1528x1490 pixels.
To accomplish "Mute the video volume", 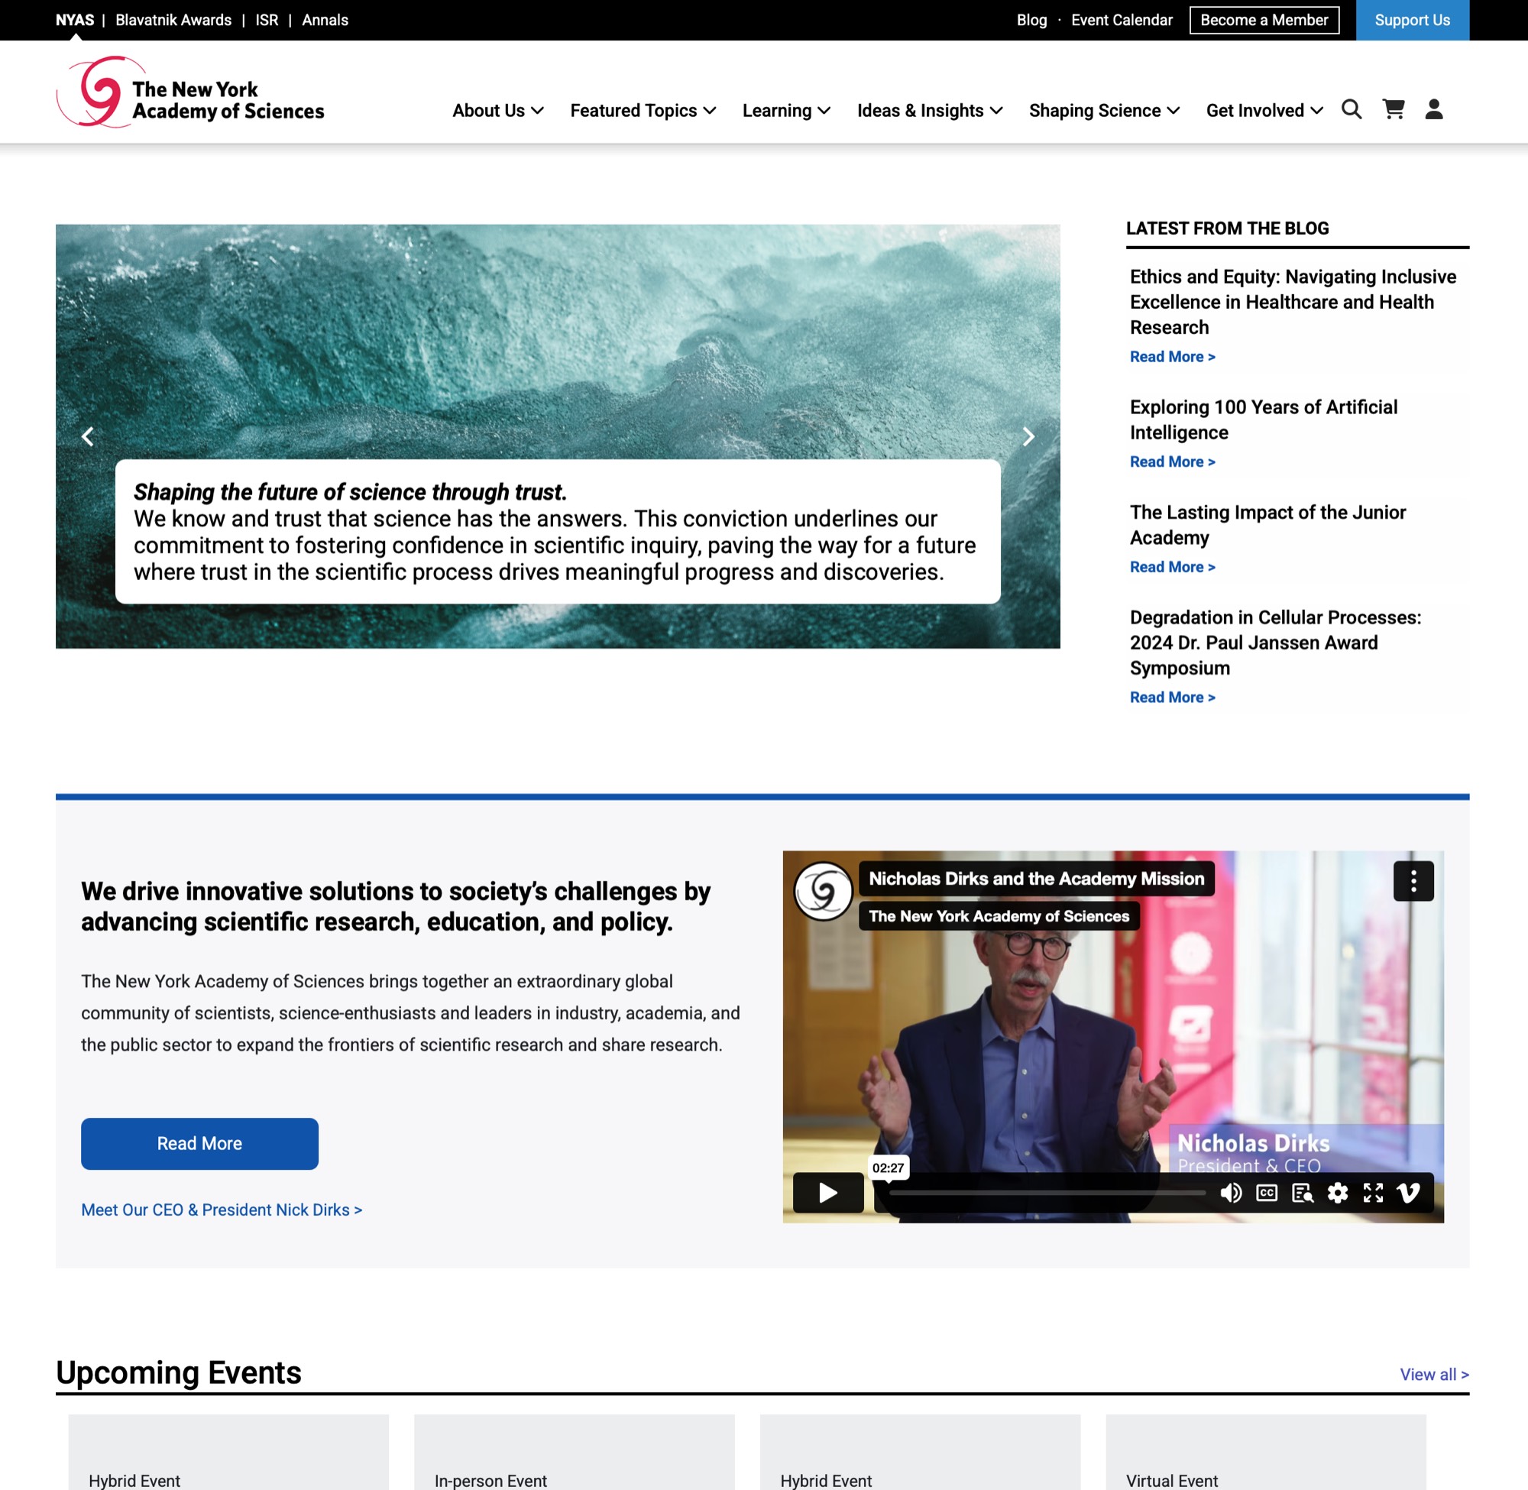I will [1231, 1193].
